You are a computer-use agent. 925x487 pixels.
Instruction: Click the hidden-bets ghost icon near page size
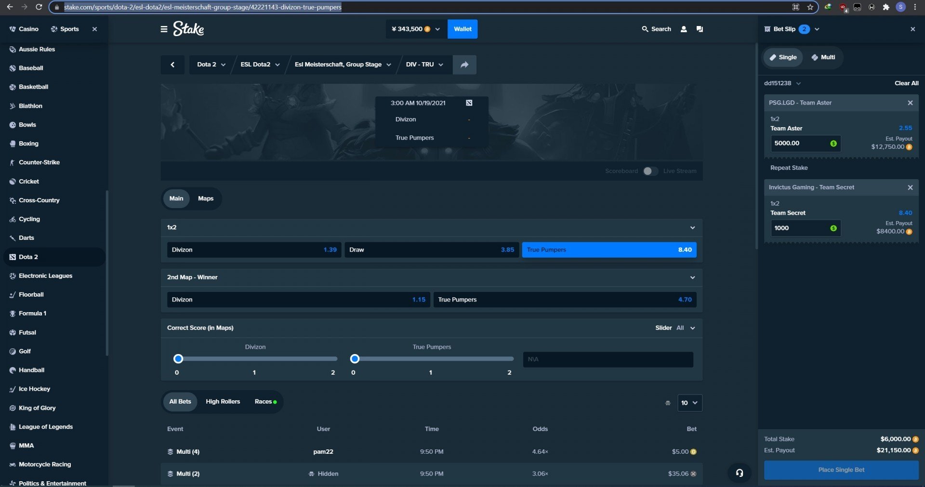pyautogui.click(x=668, y=403)
